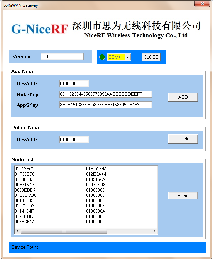Click the AppSKey input field
The image size is (213, 260).
point(106,105)
